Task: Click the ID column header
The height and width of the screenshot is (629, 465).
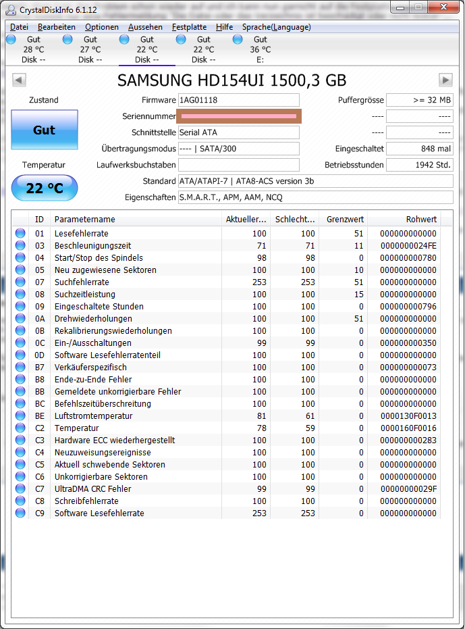Action: pos(39,220)
